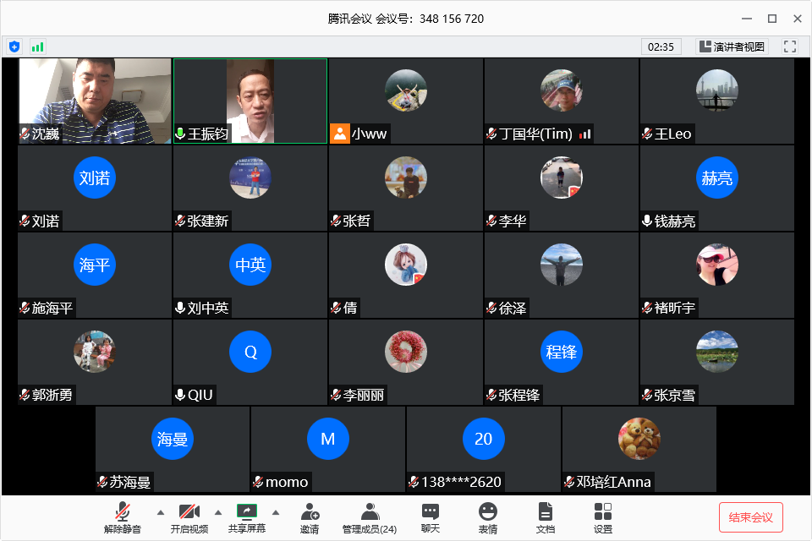
Task: Switch layout with 演讲者视图 toggle
Action: (x=732, y=46)
